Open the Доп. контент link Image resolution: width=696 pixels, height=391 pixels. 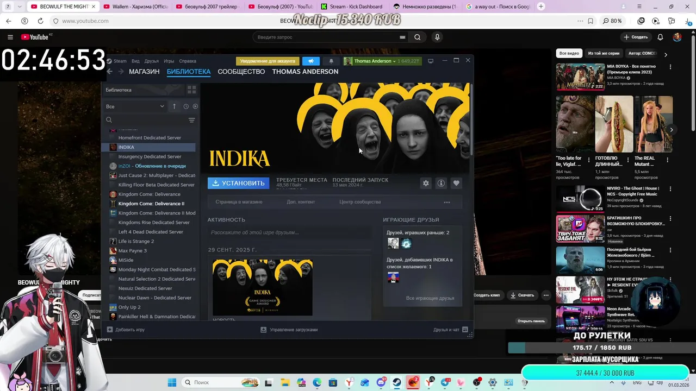click(x=301, y=202)
